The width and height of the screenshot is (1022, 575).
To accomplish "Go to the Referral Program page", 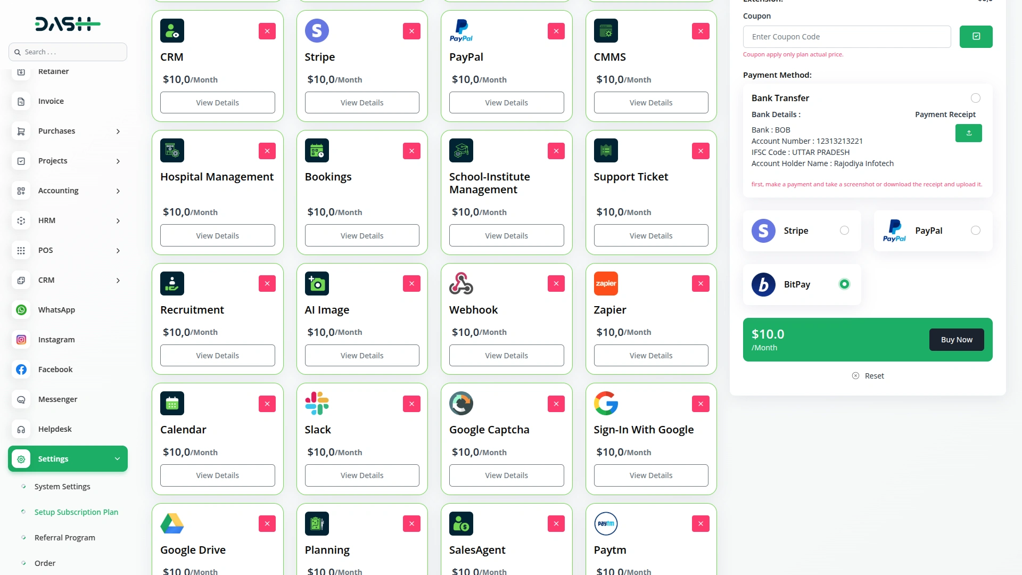I will [64, 537].
